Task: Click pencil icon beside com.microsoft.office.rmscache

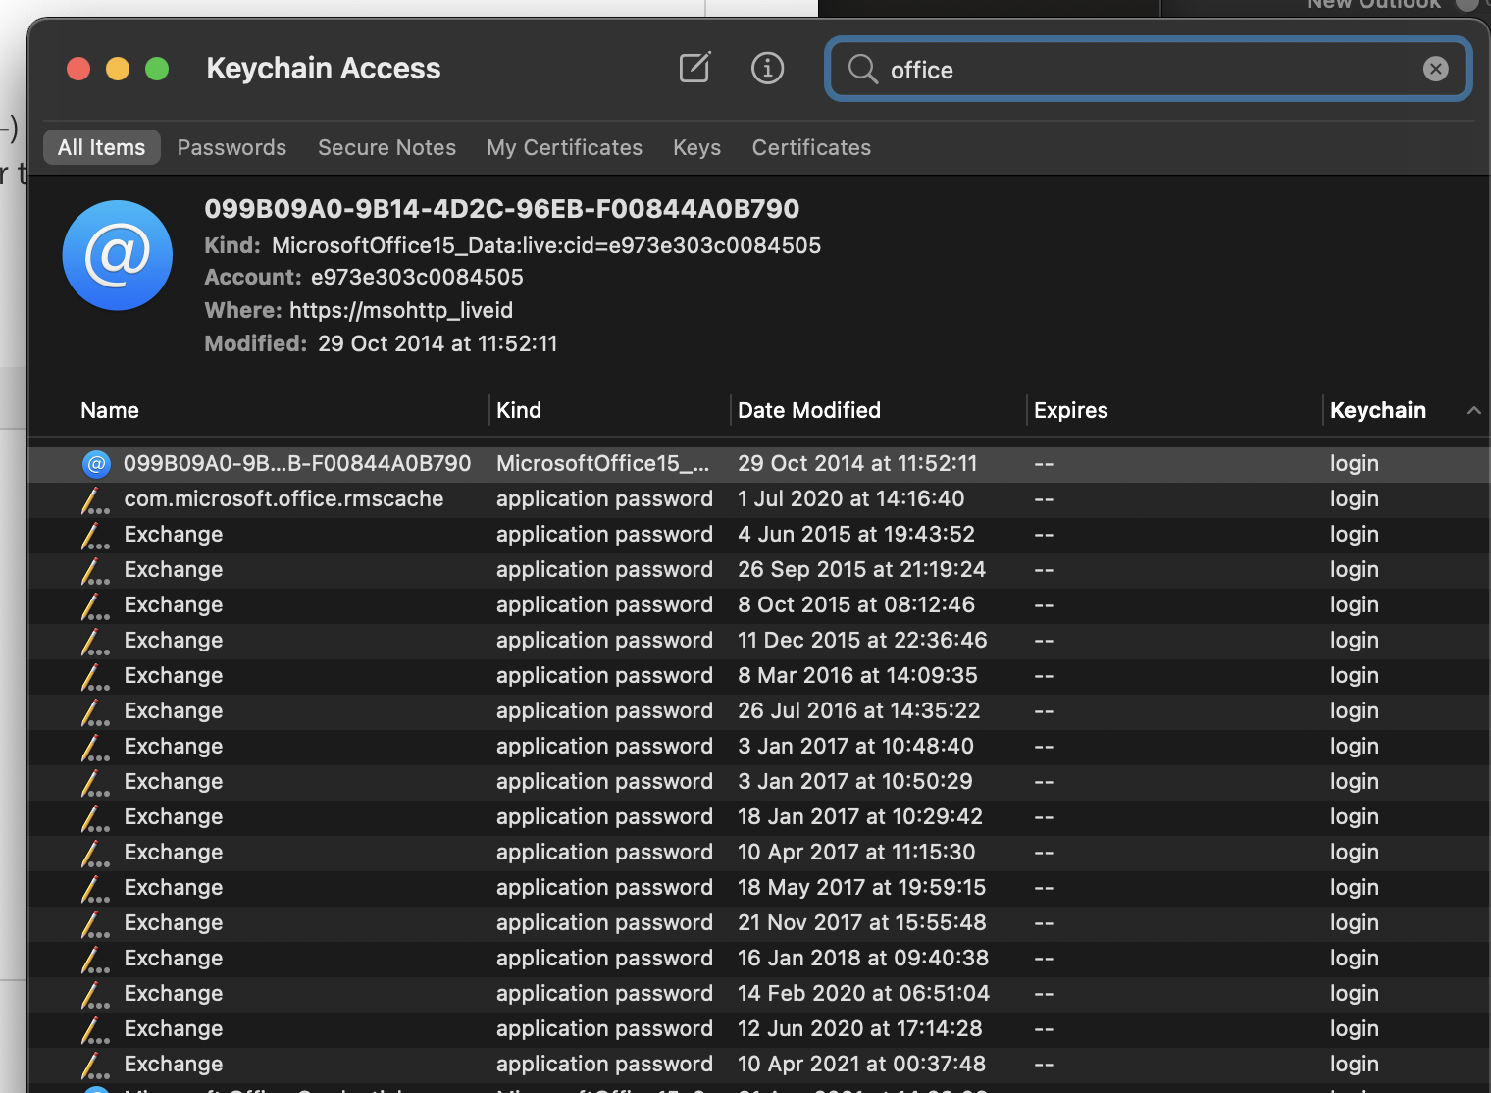Action: (95, 499)
